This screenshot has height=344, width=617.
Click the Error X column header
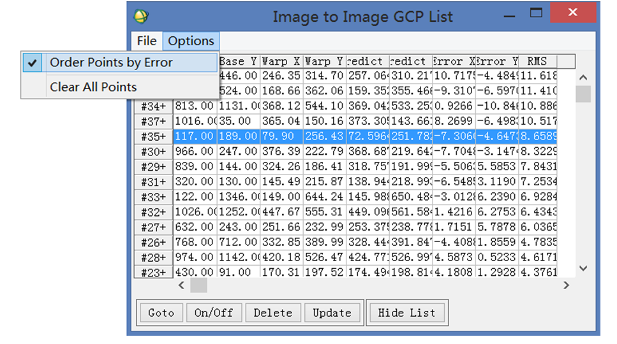click(x=454, y=61)
